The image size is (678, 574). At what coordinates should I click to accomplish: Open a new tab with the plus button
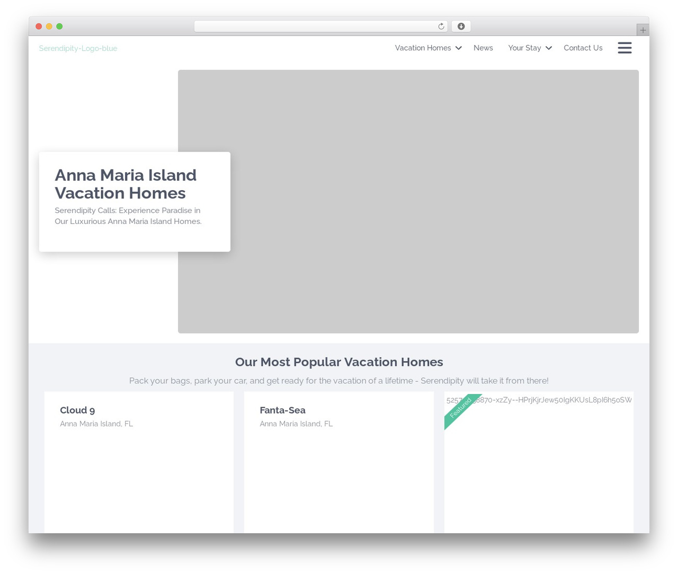[643, 30]
